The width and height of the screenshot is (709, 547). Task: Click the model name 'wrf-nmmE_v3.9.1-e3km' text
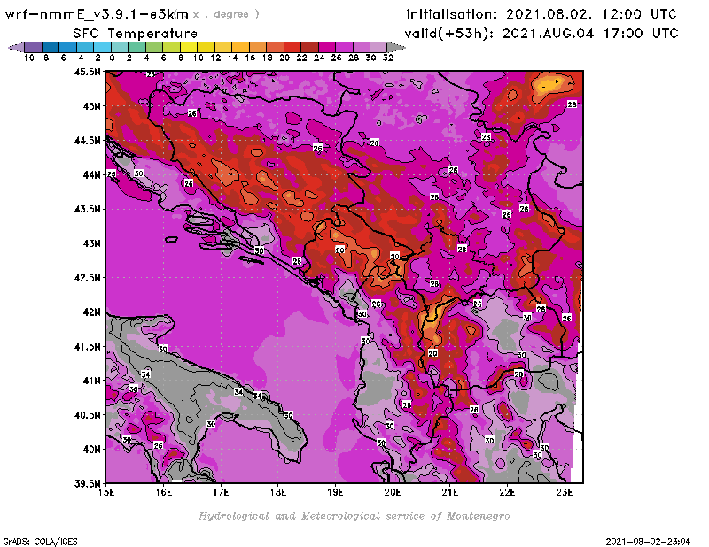pyautogui.click(x=97, y=14)
